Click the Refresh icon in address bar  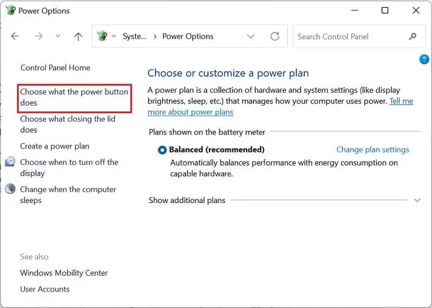pyautogui.click(x=275, y=36)
